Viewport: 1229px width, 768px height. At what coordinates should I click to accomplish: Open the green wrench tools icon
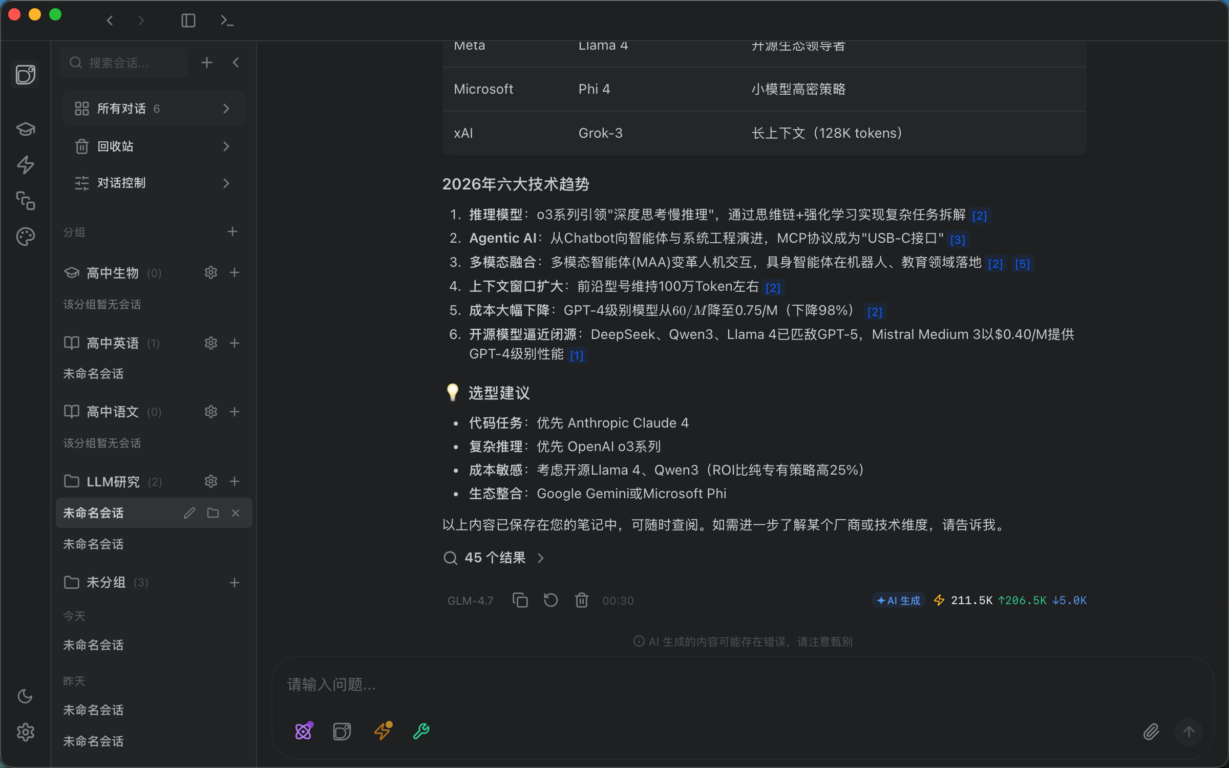(x=421, y=731)
